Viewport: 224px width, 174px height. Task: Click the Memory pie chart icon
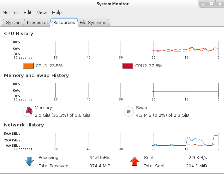(27, 112)
